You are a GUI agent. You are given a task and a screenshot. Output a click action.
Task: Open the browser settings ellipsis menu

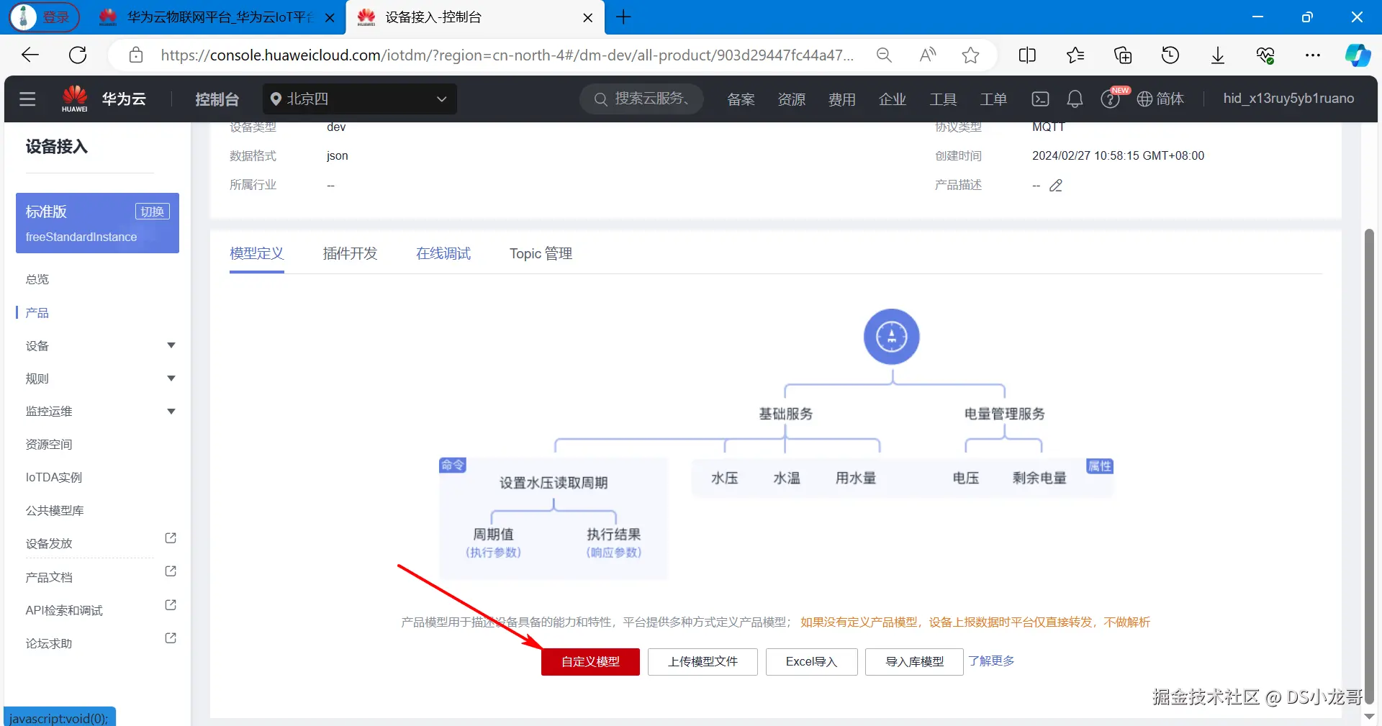(1313, 55)
